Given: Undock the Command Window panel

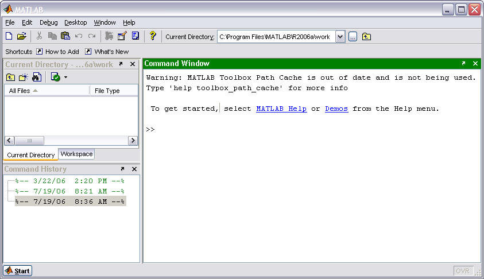Looking at the screenshot, I should [x=463, y=64].
